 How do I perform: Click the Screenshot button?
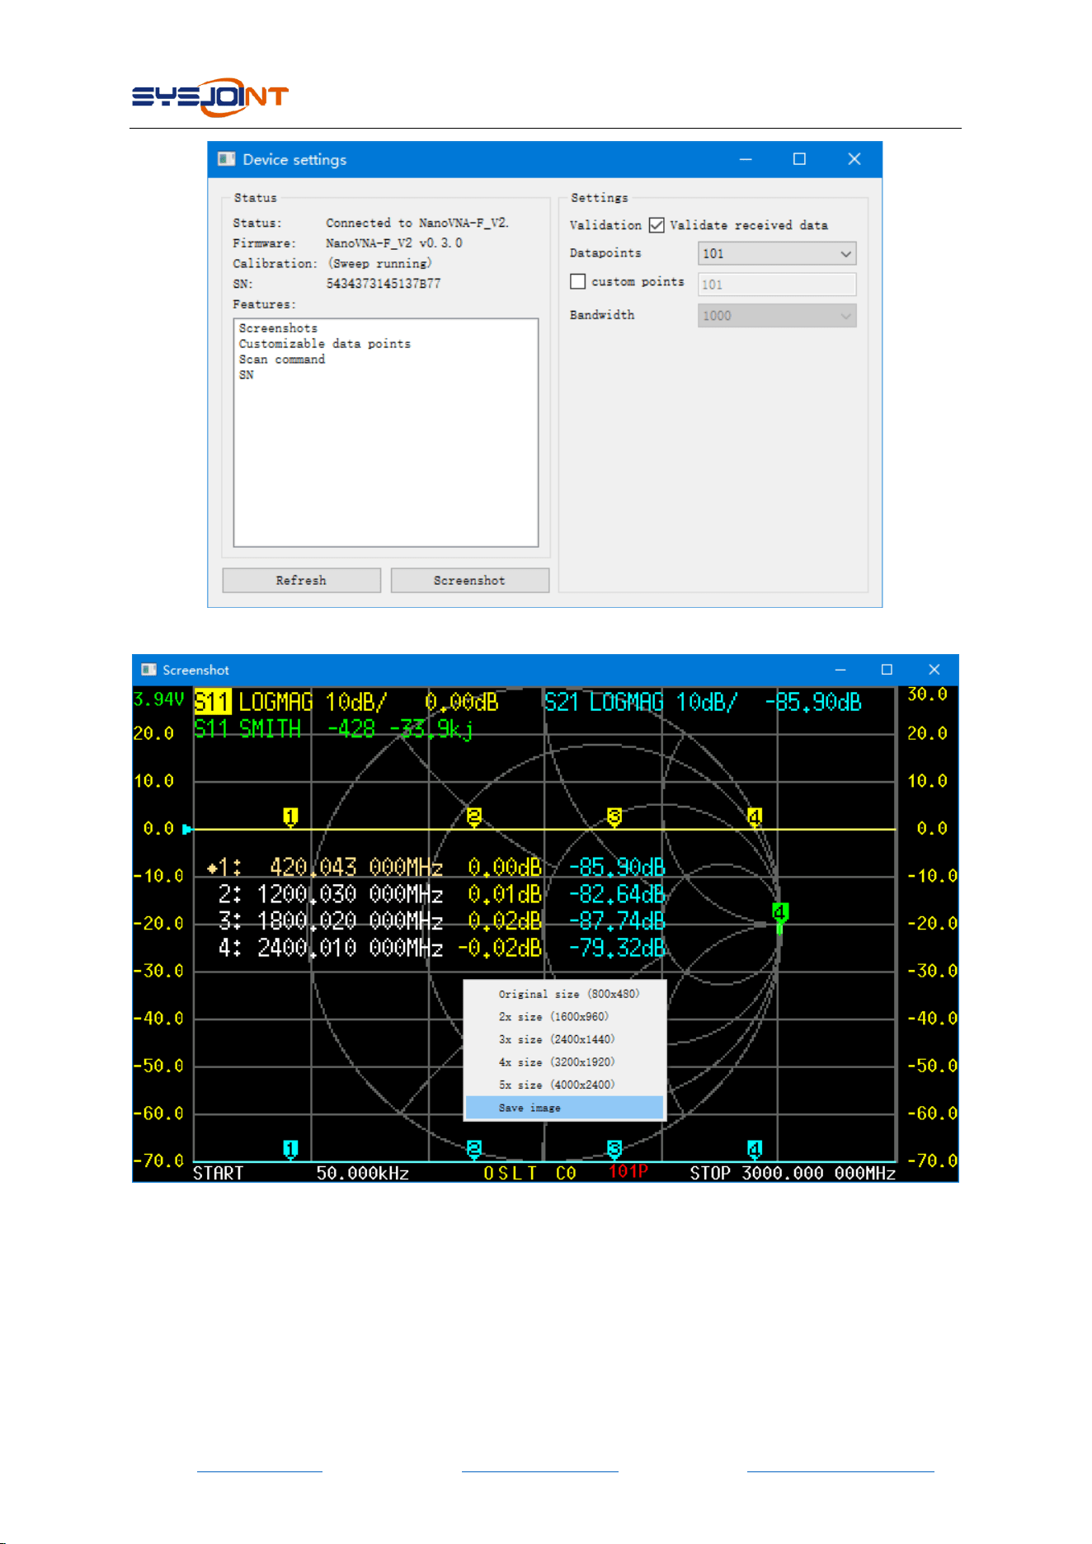click(470, 581)
